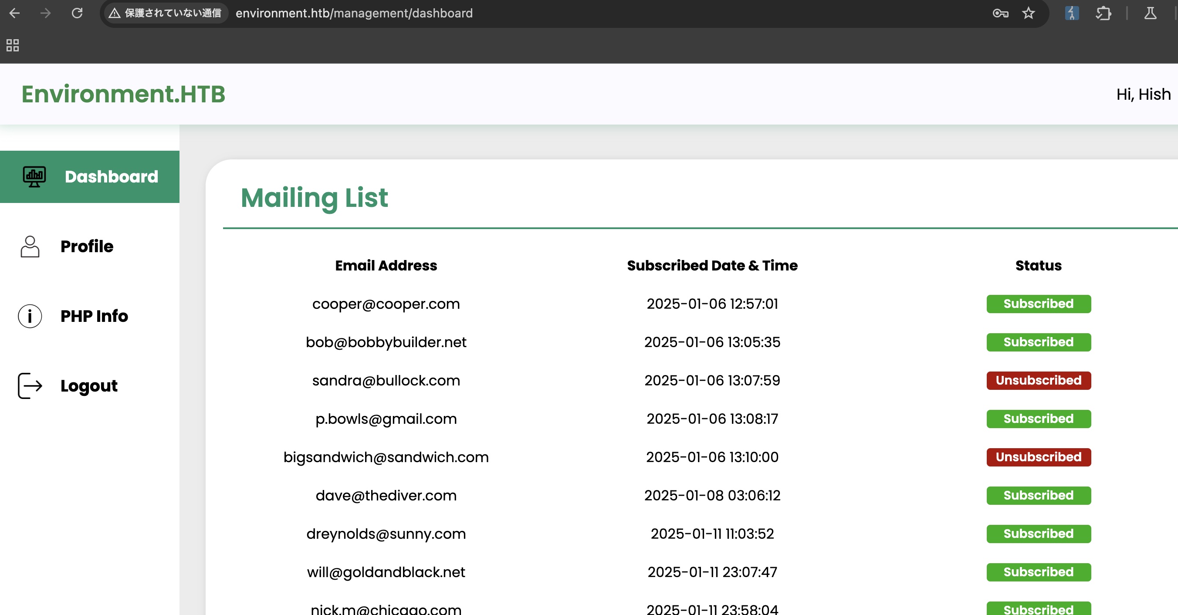Click the bigsandwich@sandwich.com email entry
Image resolution: width=1178 pixels, height=615 pixels.
386,457
